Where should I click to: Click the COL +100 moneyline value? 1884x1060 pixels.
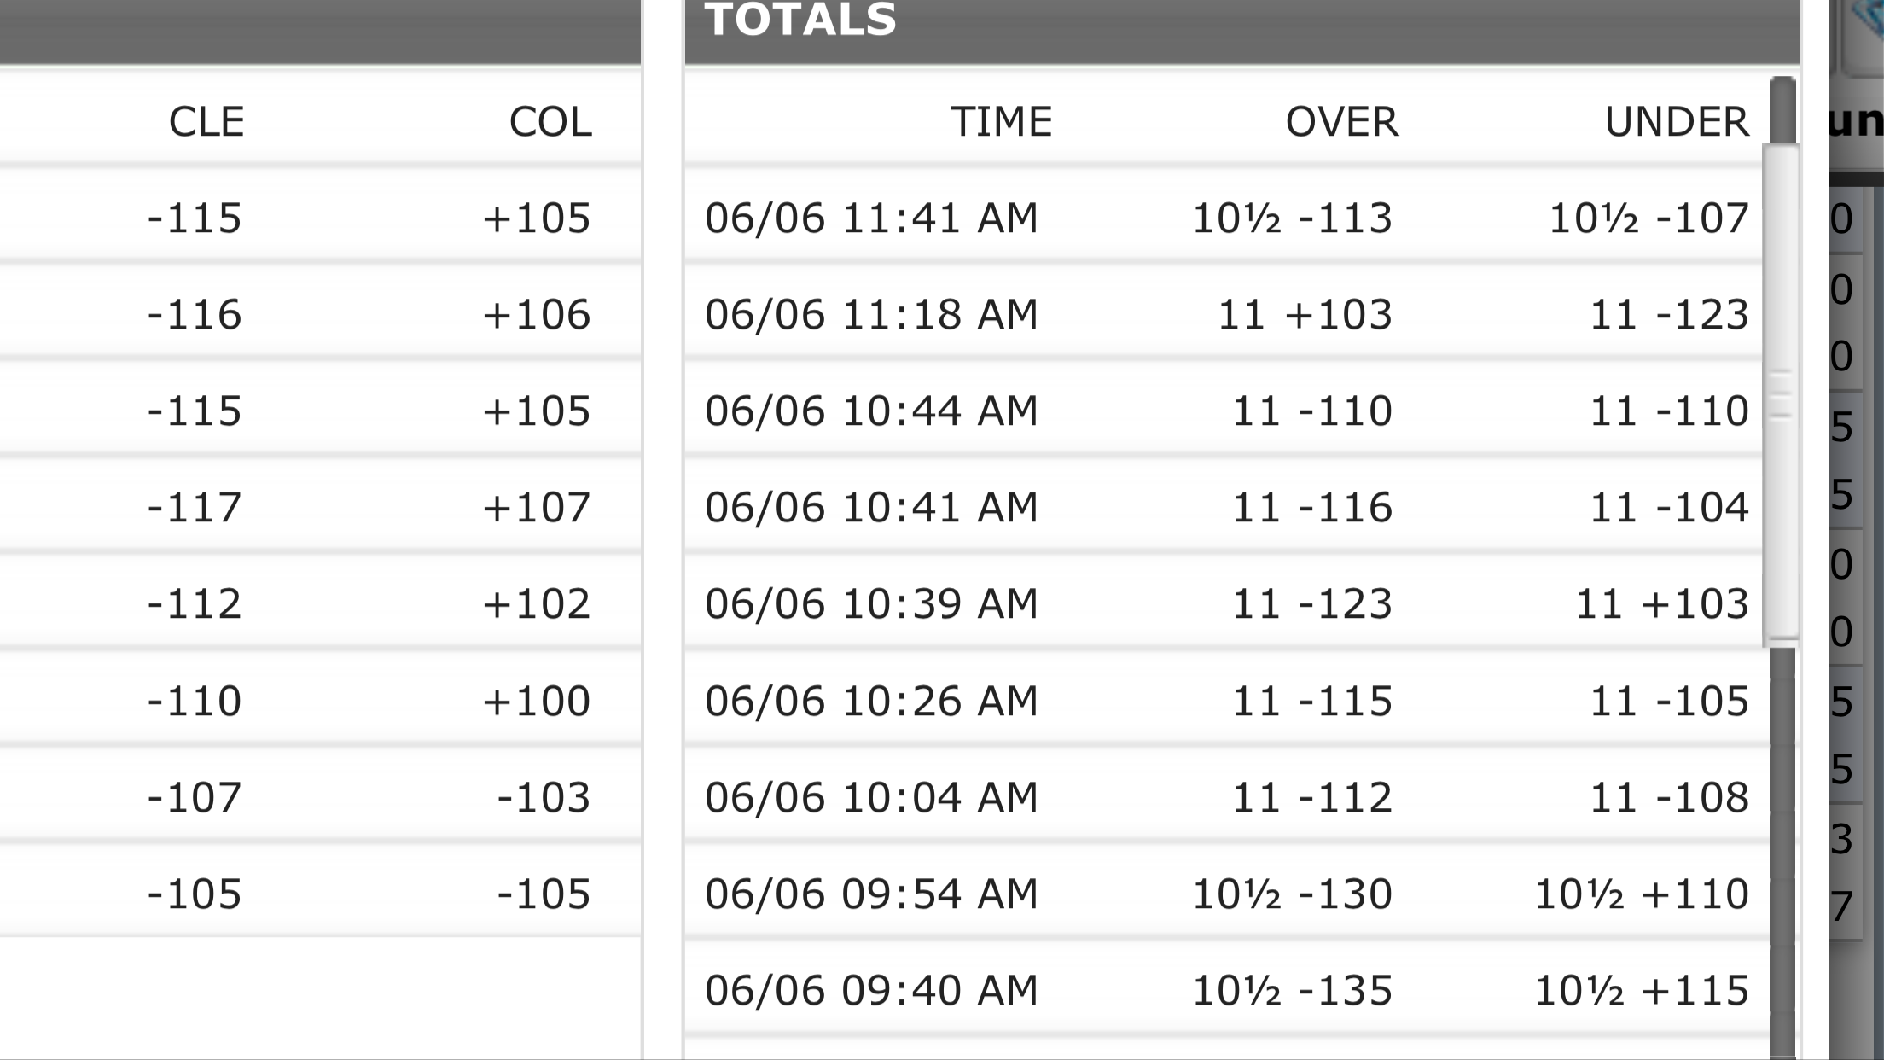click(537, 702)
